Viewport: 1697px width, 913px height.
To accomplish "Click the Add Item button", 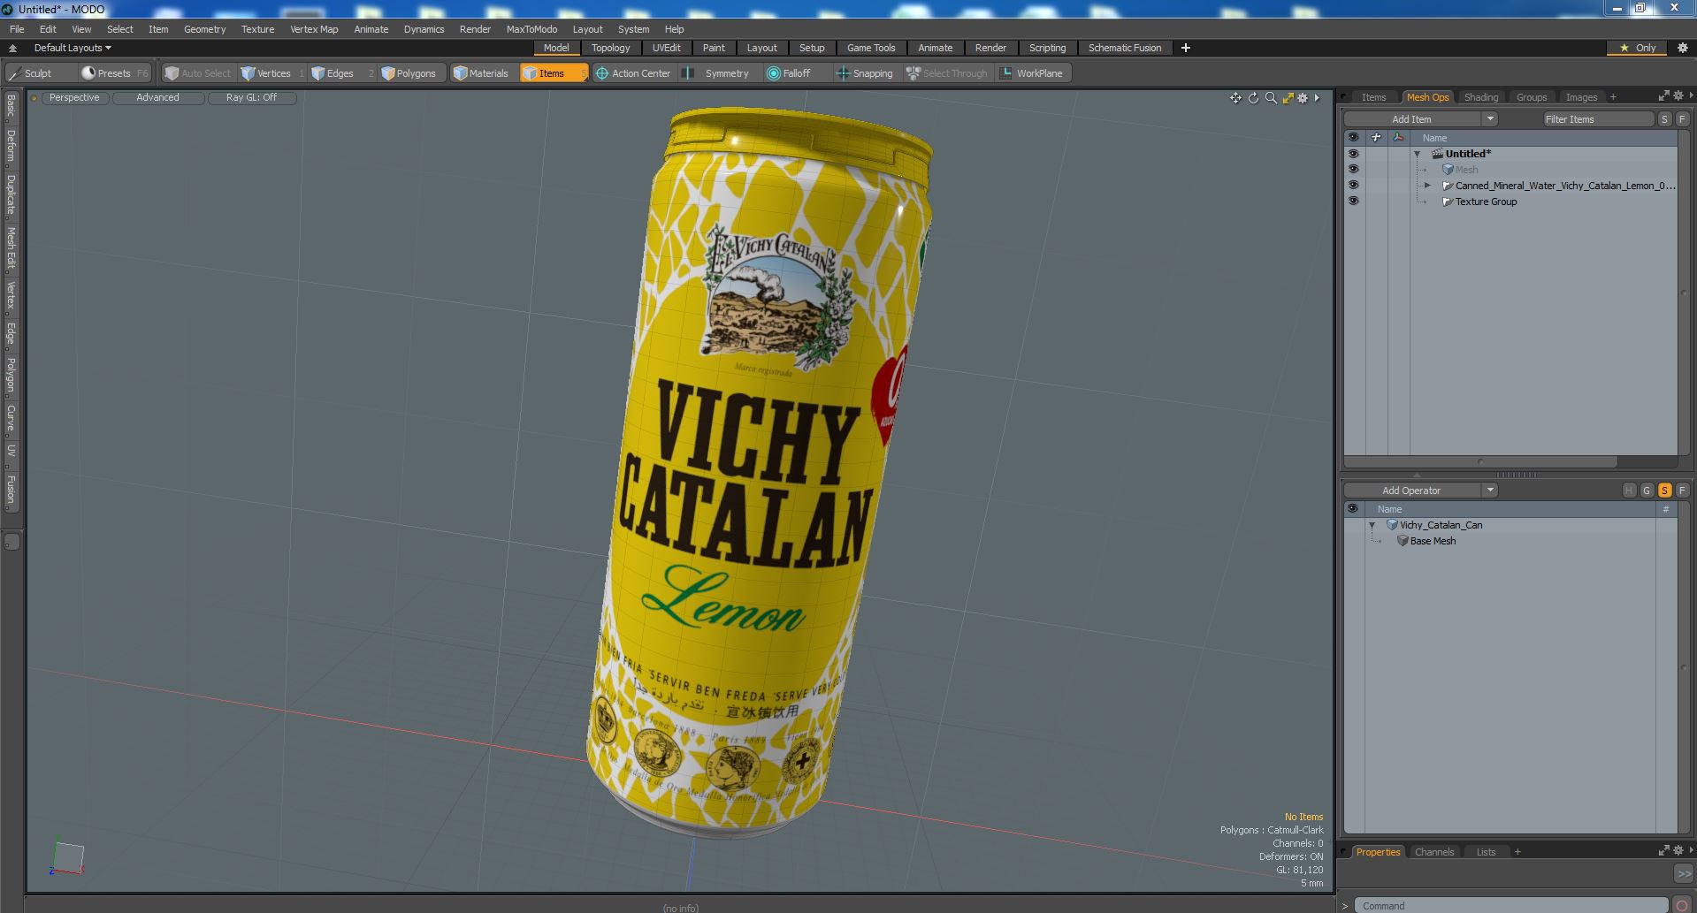I will click(1411, 119).
